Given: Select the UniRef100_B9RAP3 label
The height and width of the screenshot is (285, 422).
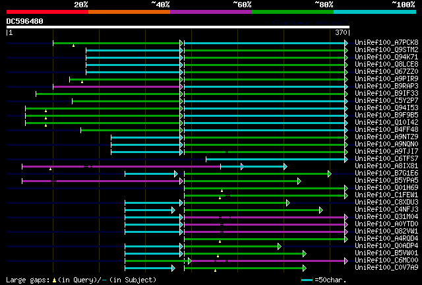Looking at the screenshot, I should tap(386, 86).
